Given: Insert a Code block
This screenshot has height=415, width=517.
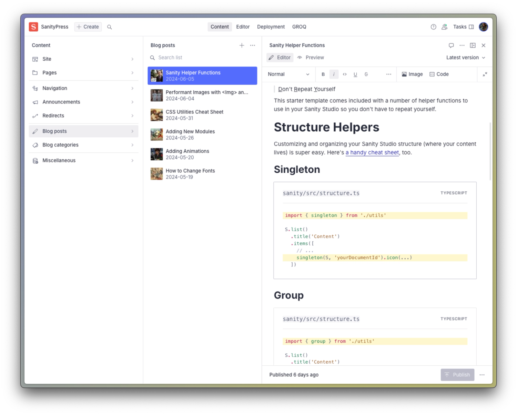Looking at the screenshot, I should point(439,74).
